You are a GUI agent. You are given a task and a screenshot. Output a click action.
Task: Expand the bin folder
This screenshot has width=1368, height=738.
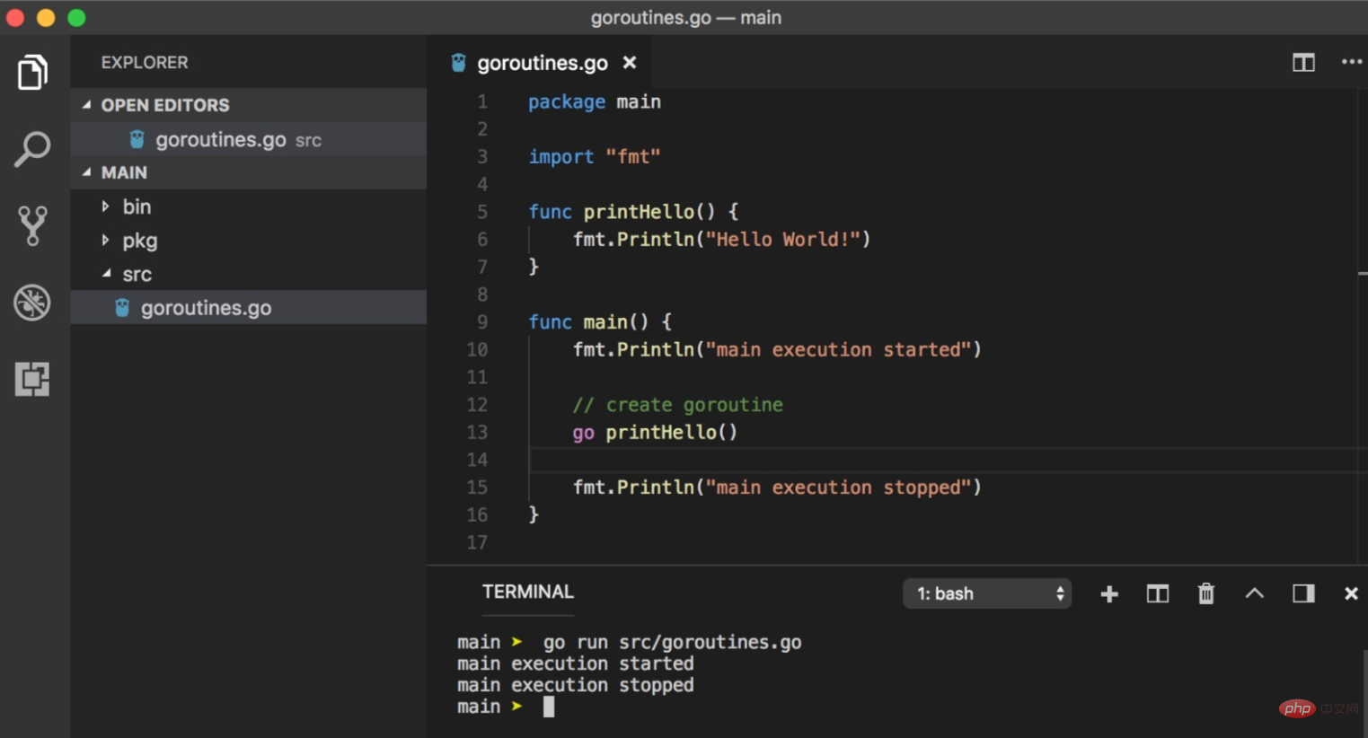136,206
